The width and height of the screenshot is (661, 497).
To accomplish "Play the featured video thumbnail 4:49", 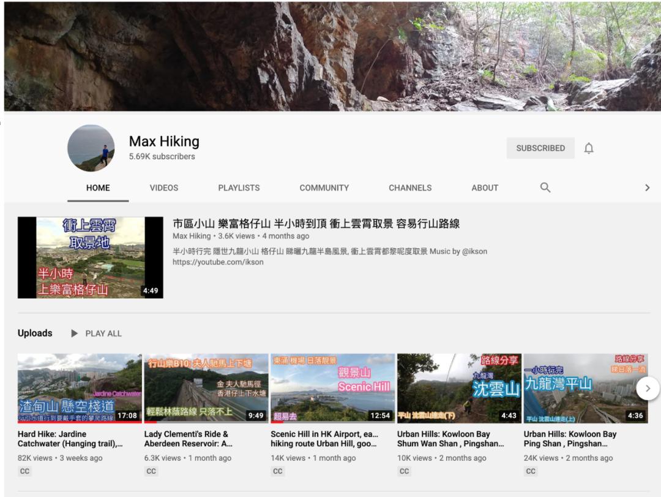I will [91, 257].
